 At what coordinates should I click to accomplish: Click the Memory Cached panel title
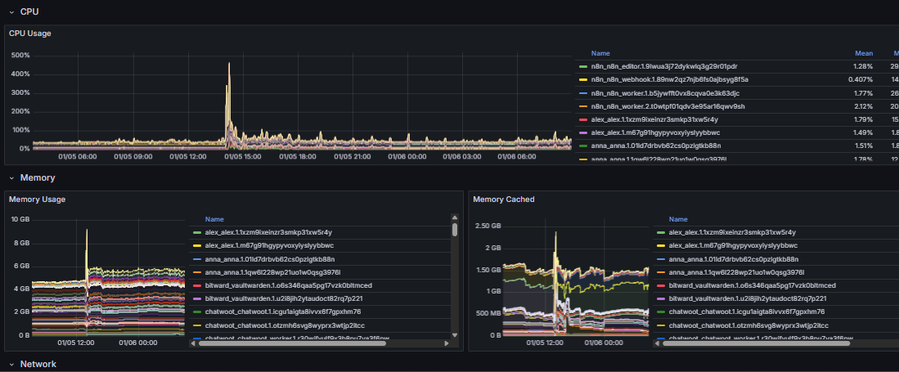(x=503, y=199)
